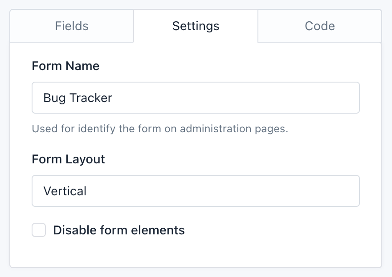Image resolution: width=392 pixels, height=277 pixels.
Task: Check the box next to Disable form elements
Action: 38,230
